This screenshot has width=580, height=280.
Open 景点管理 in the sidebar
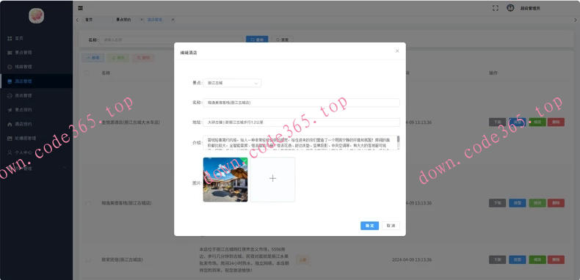(x=36, y=53)
